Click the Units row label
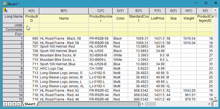The width and height of the screenshot is (220, 109). [13, 25]
